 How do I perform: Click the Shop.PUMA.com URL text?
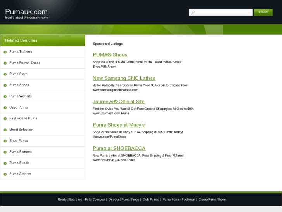click(x=104, y=67)
